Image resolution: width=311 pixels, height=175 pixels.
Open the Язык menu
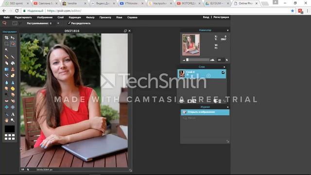tap(119, 17)
